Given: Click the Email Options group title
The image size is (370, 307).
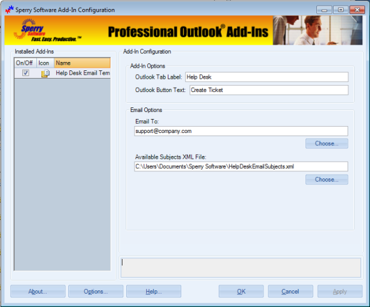Looking at the screenshot, I should [146, 110].
